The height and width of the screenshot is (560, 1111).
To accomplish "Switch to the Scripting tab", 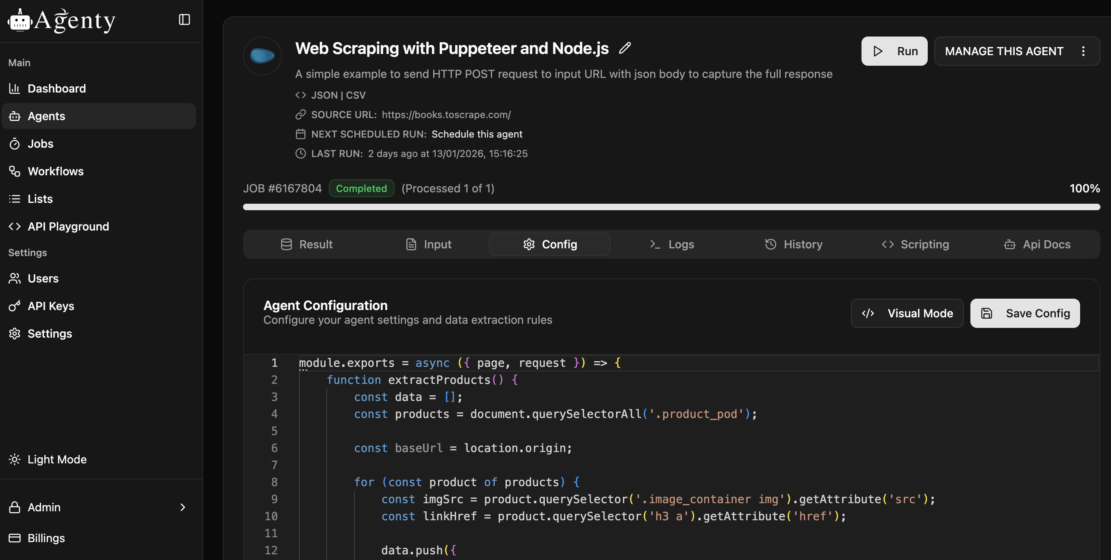I will click(915, 244).
